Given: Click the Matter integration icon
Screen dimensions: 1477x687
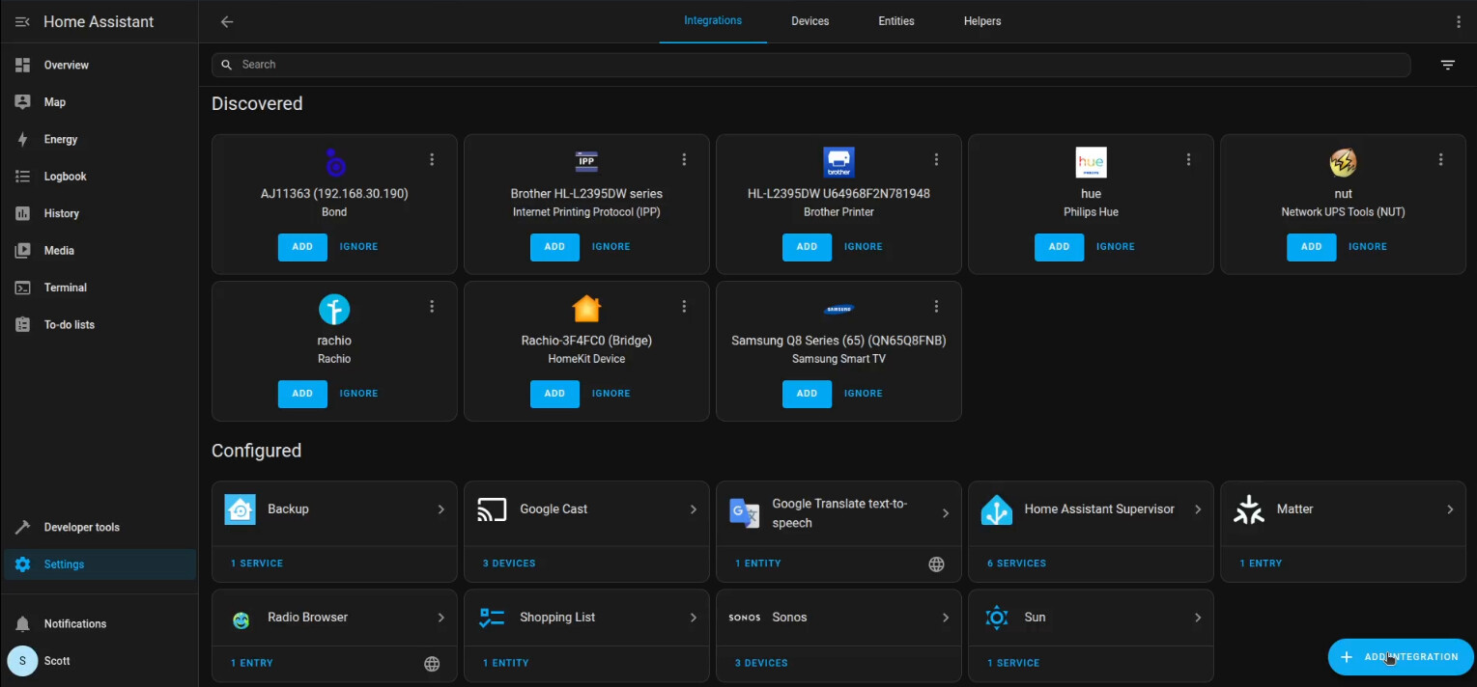Looking at the screenshot, I should [1248, 508].
